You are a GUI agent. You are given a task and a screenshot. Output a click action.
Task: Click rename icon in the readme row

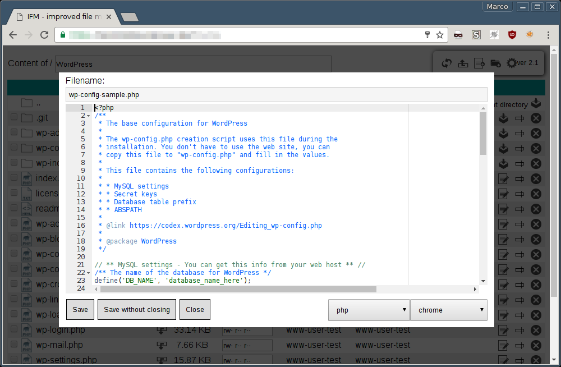tap(519, 209)
